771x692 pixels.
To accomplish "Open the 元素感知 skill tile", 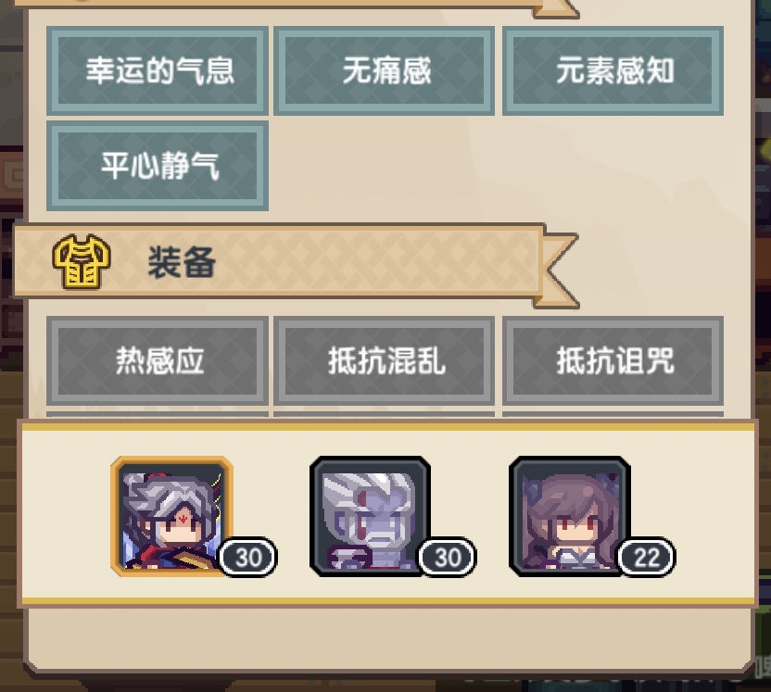I will [613, 70].
